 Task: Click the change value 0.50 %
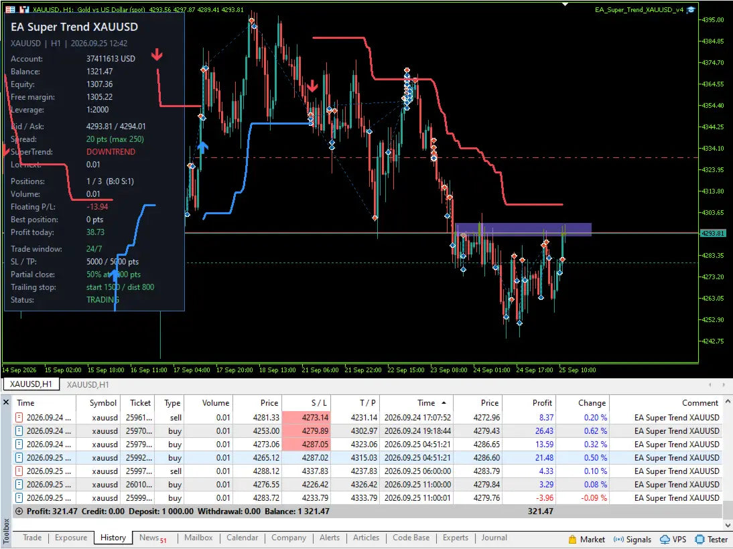pos(595,457)
